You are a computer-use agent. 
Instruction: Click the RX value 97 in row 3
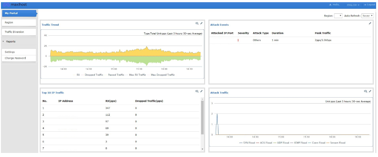pyautogui.click(x=107, y=121)
